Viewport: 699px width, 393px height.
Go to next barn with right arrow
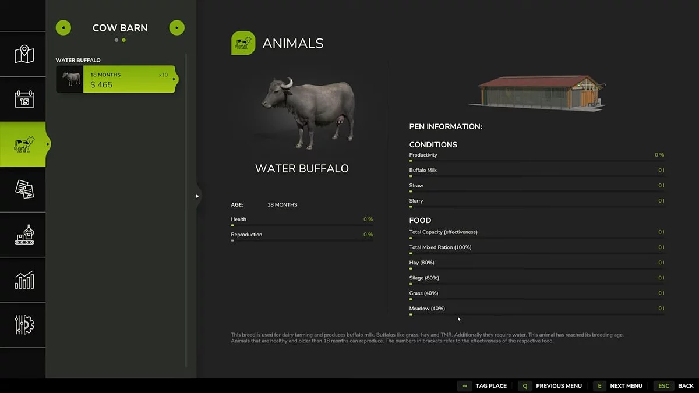click(x=176, y=27)
